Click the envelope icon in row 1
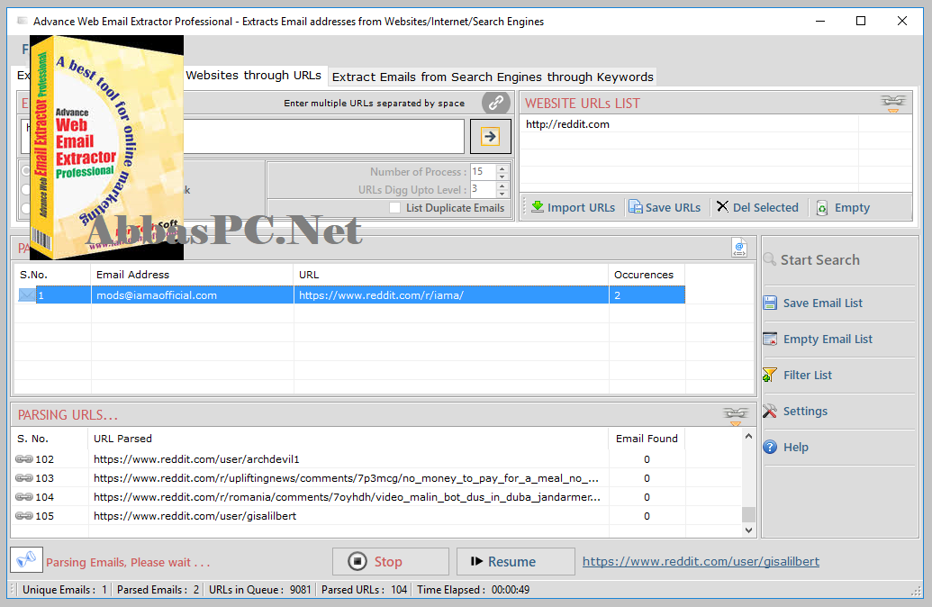The height and width of the screenshot is (607, 932). [27, 294]
